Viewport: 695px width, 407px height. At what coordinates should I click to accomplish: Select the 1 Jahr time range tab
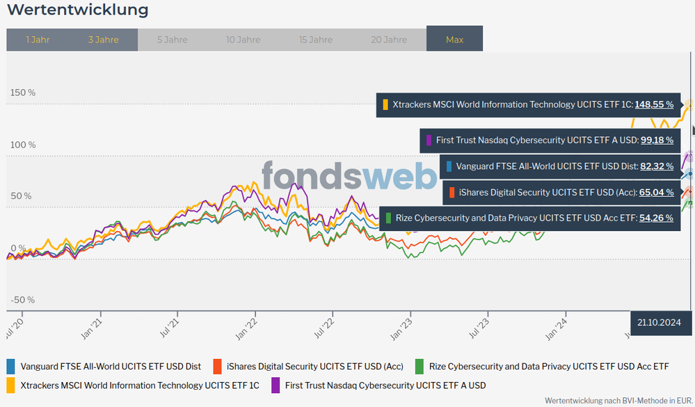38,40
